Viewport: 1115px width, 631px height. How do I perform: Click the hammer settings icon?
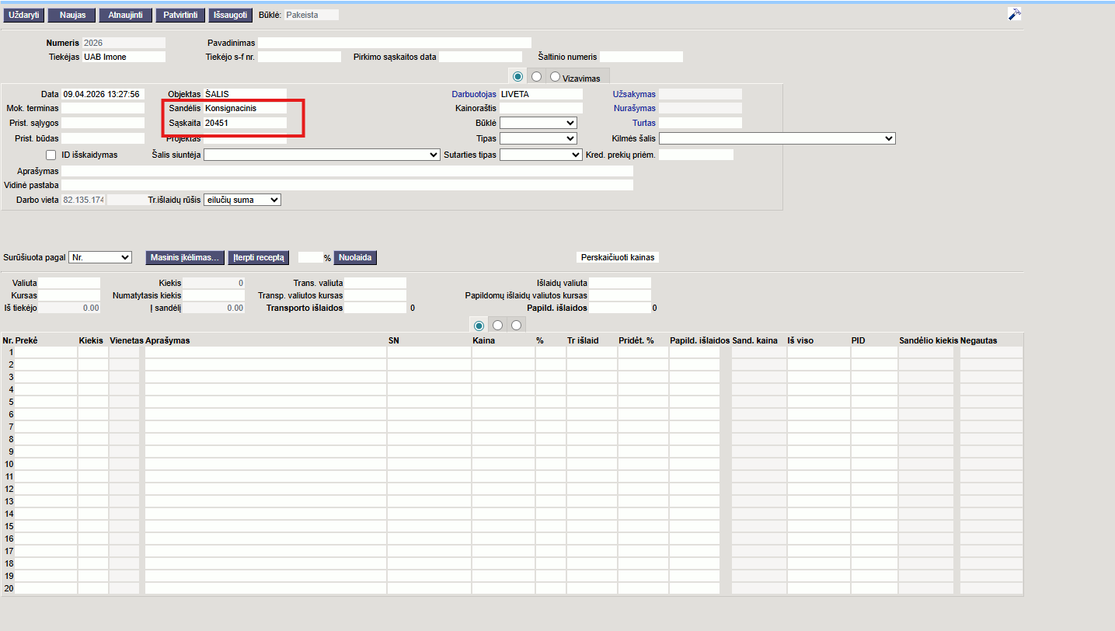tap(1014, 14)
